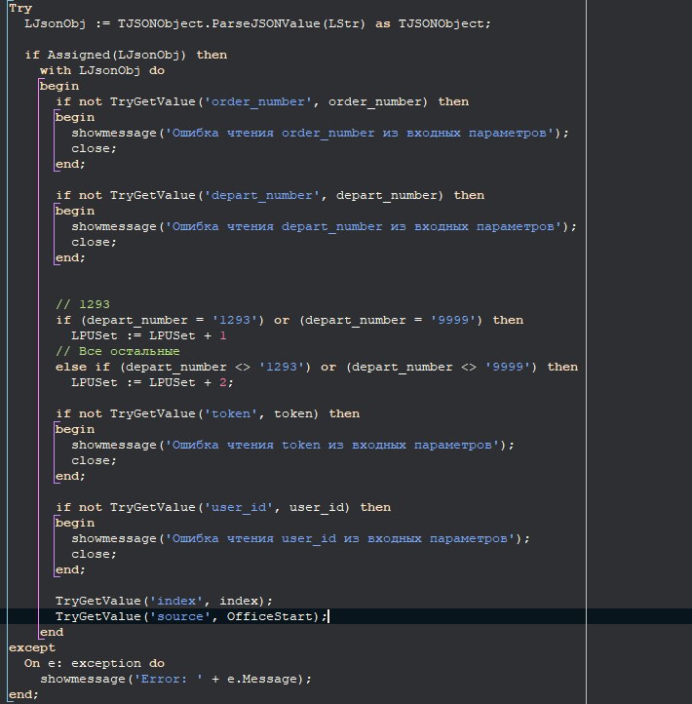Click the '// Все остальные' comment
This screenshot has height=704, width=692.
(x=118, y=351)
